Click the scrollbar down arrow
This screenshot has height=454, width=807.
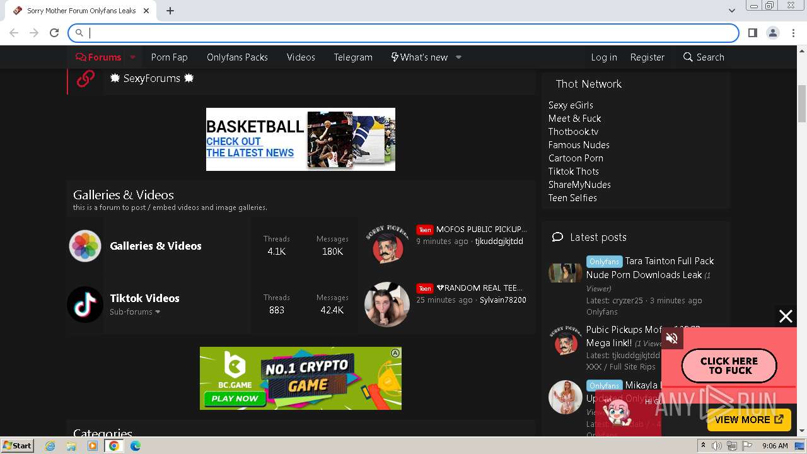(802, 431)
